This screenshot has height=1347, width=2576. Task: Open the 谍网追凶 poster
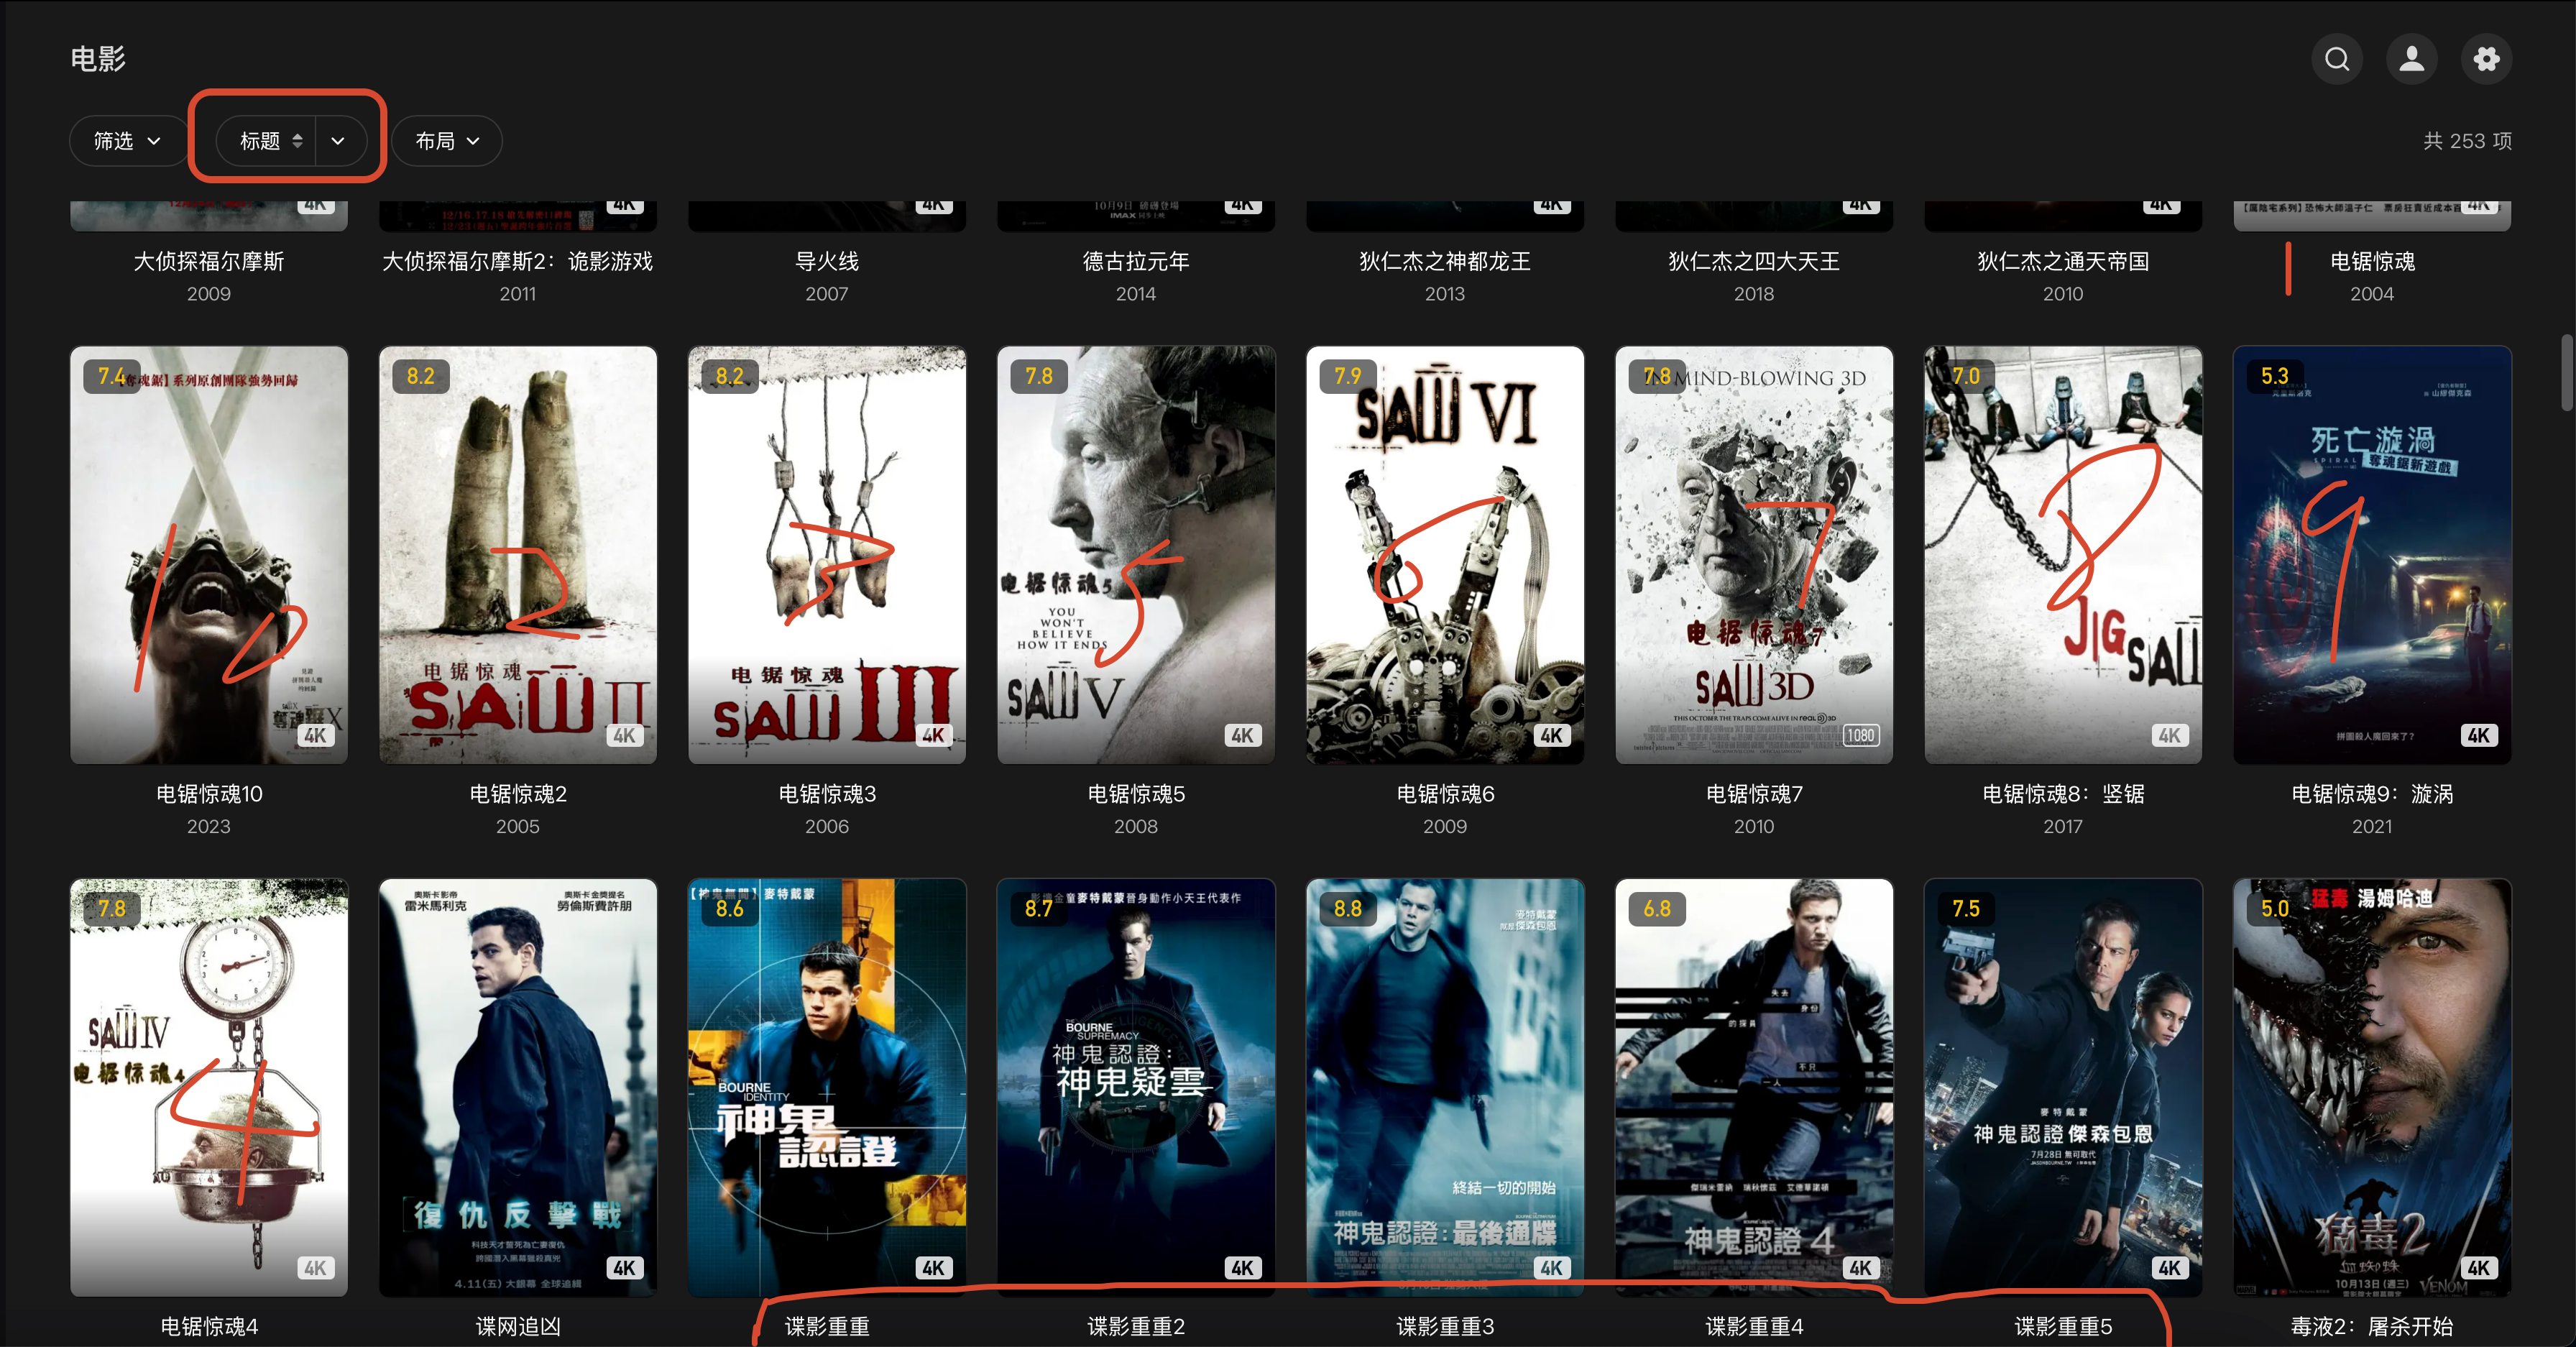pyautogui.click(x=518, y=1088)
